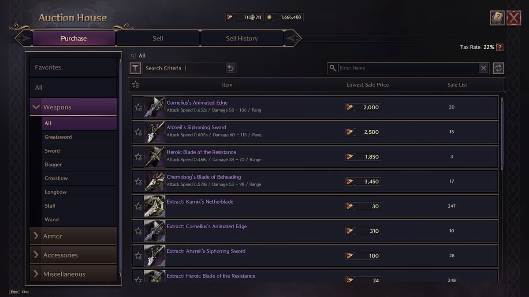Viewport: 529px width, 297px height.
Task: Clear the name search with the X button
Action: pyautogui.click(x=484, y=68)
